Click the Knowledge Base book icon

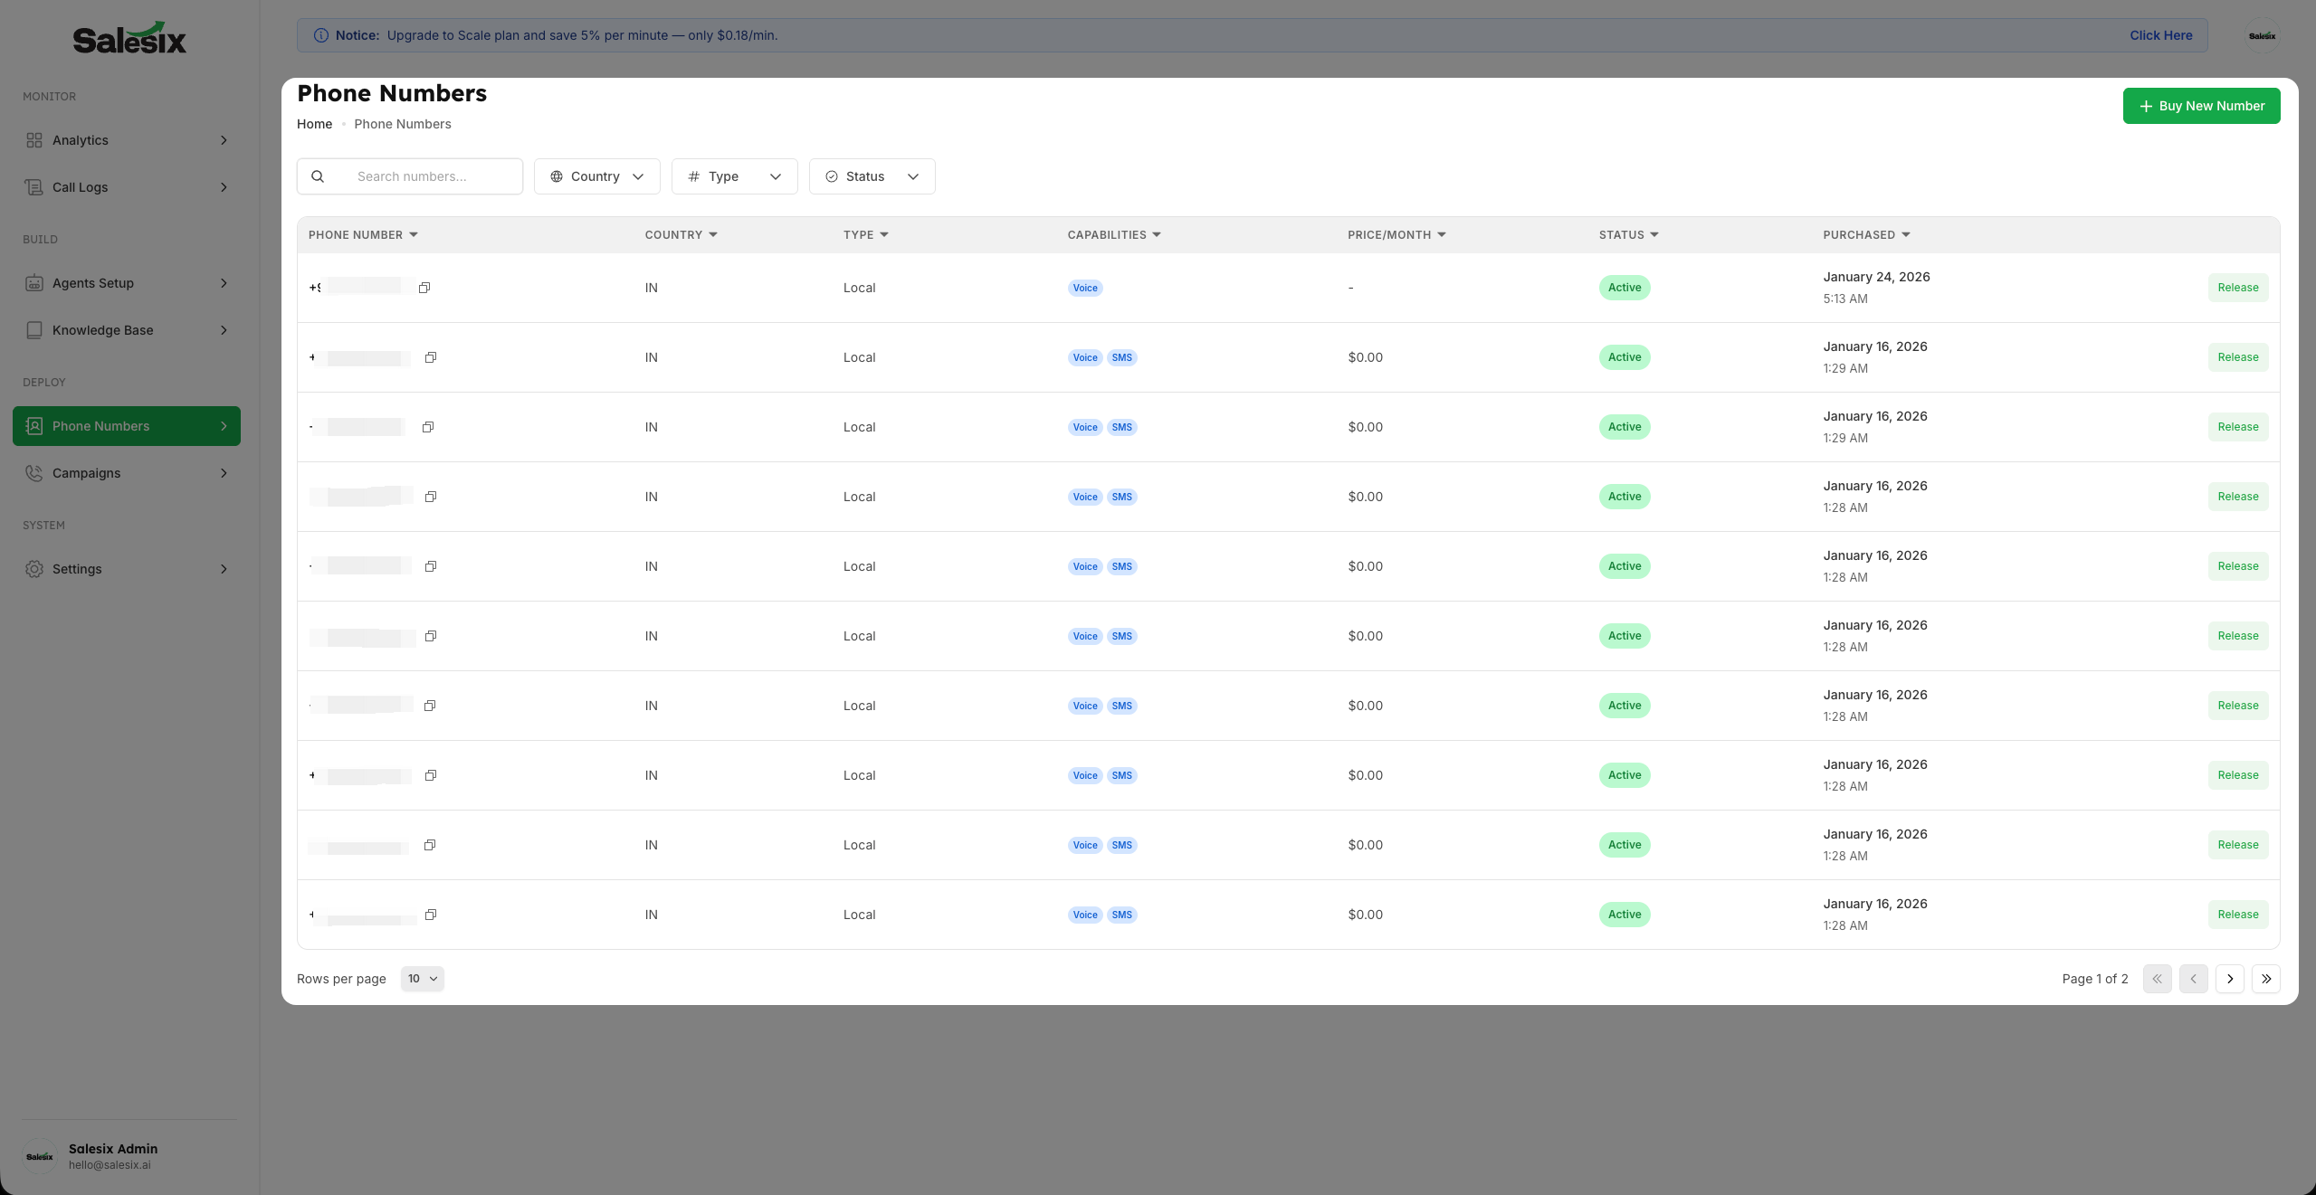(34, 330)
